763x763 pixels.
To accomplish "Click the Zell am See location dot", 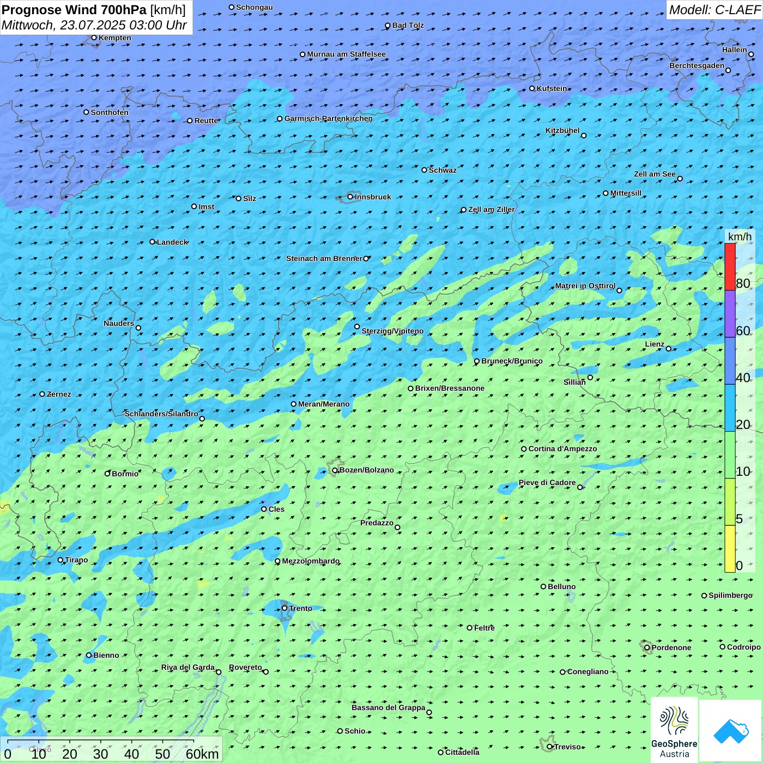I will [x=680, y=179].
